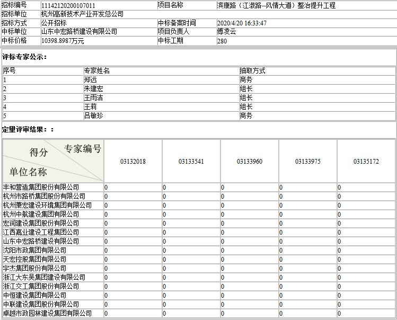This screenshot has width=397, height=320.
Task: Select filing time 2020/4/20 16:33:47
Action: (242, 23)
